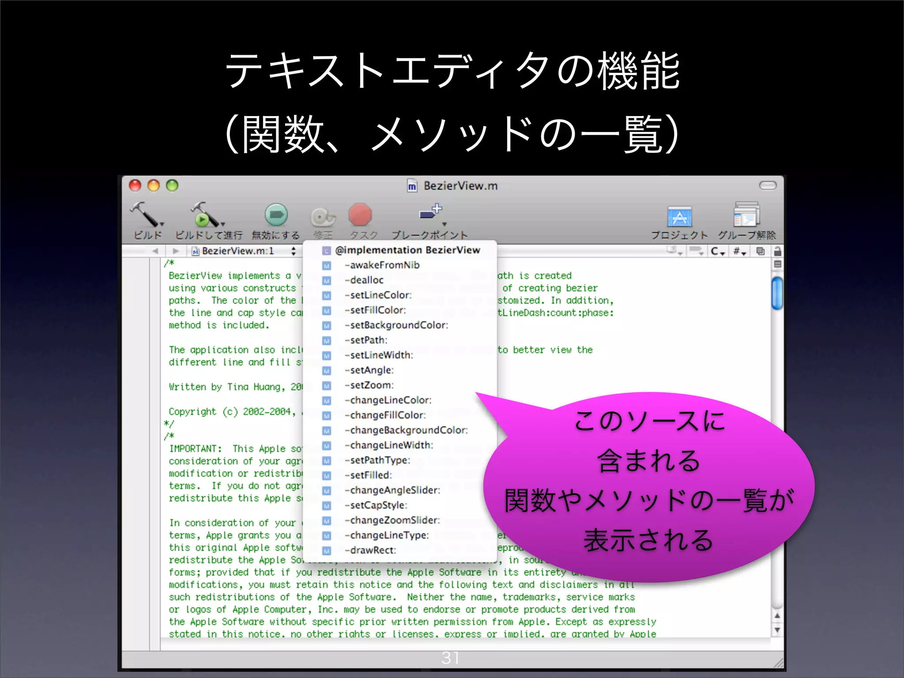Click the Ungroup windows icon
This screenshot has width=904, height=678.
(746, 215)
